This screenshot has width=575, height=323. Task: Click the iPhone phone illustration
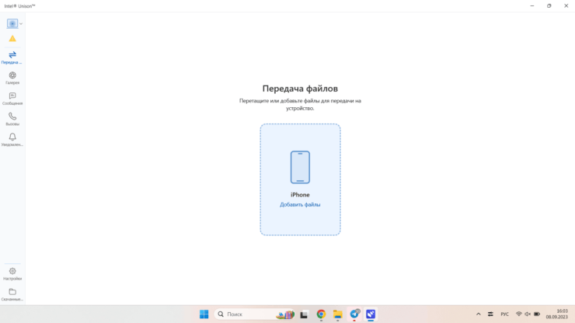tap(300, 167)
